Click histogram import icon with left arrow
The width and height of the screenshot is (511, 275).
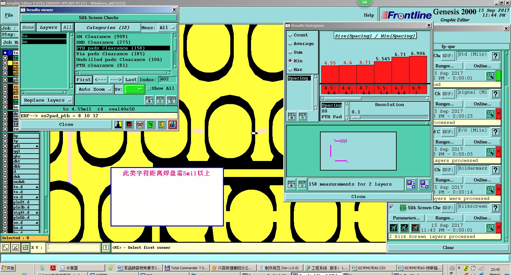coord(424,184)
